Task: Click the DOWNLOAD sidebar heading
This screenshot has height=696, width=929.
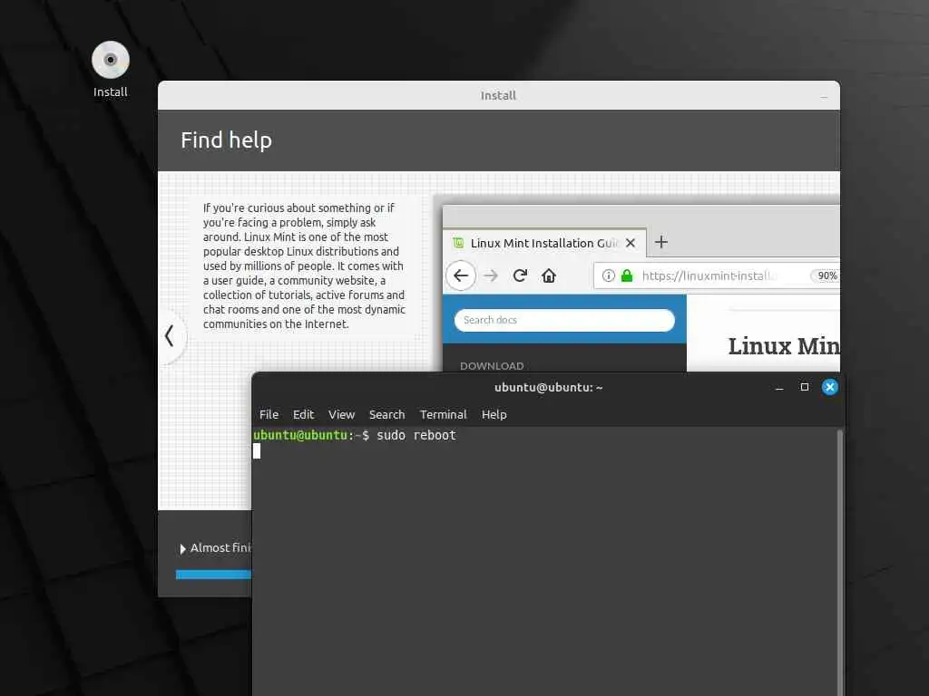Action: pyautogui.click(x=492, y=366)
